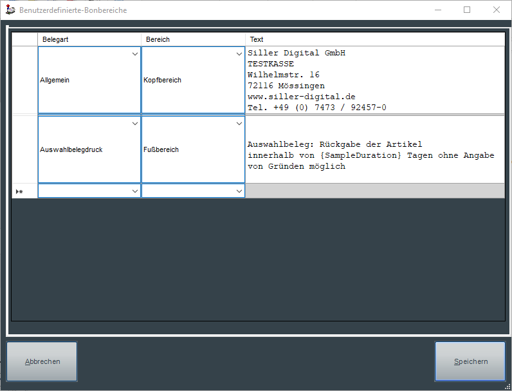This screenshot has width=512, height=391.
Task: Select the second row via row header
Action: coord(24,149)
